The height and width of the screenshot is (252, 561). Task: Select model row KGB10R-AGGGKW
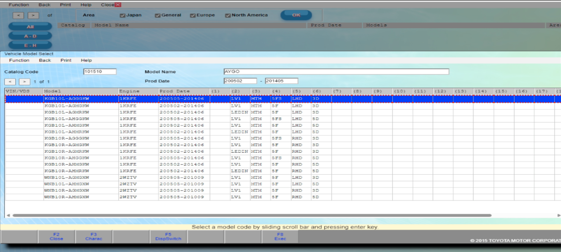[283, 138]
